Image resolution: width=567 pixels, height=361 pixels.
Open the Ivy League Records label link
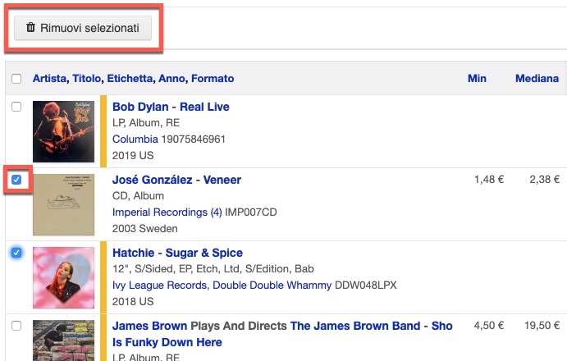(159, 286)
